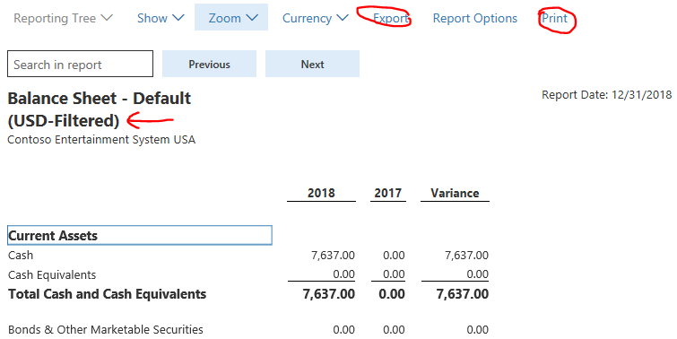Open the Reporting Tree dropdown
This screenshot has height=339, width=677.
(x=63, y=18)
